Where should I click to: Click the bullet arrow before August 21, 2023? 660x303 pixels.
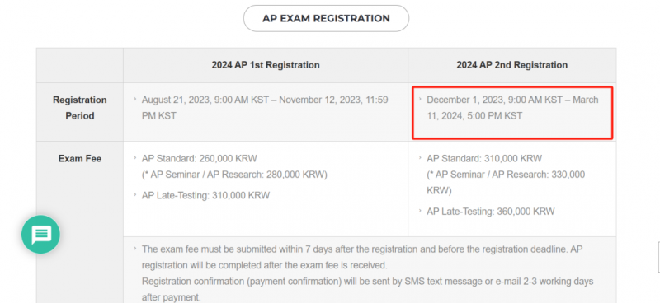135,99
